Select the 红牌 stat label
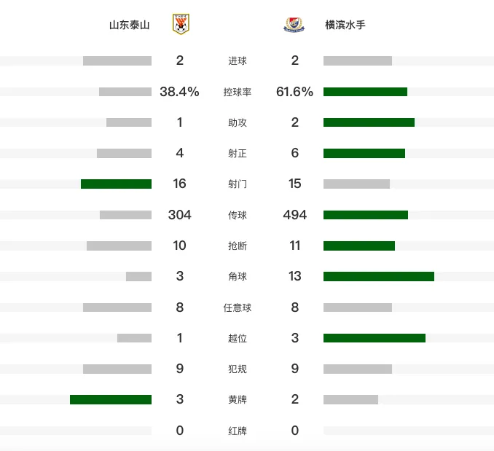Viewport: 494px width, 451px height. tap(238, 431)
